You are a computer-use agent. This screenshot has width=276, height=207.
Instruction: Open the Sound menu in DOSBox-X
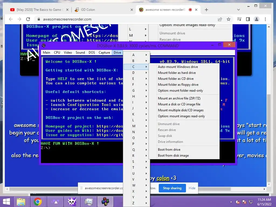80,53
